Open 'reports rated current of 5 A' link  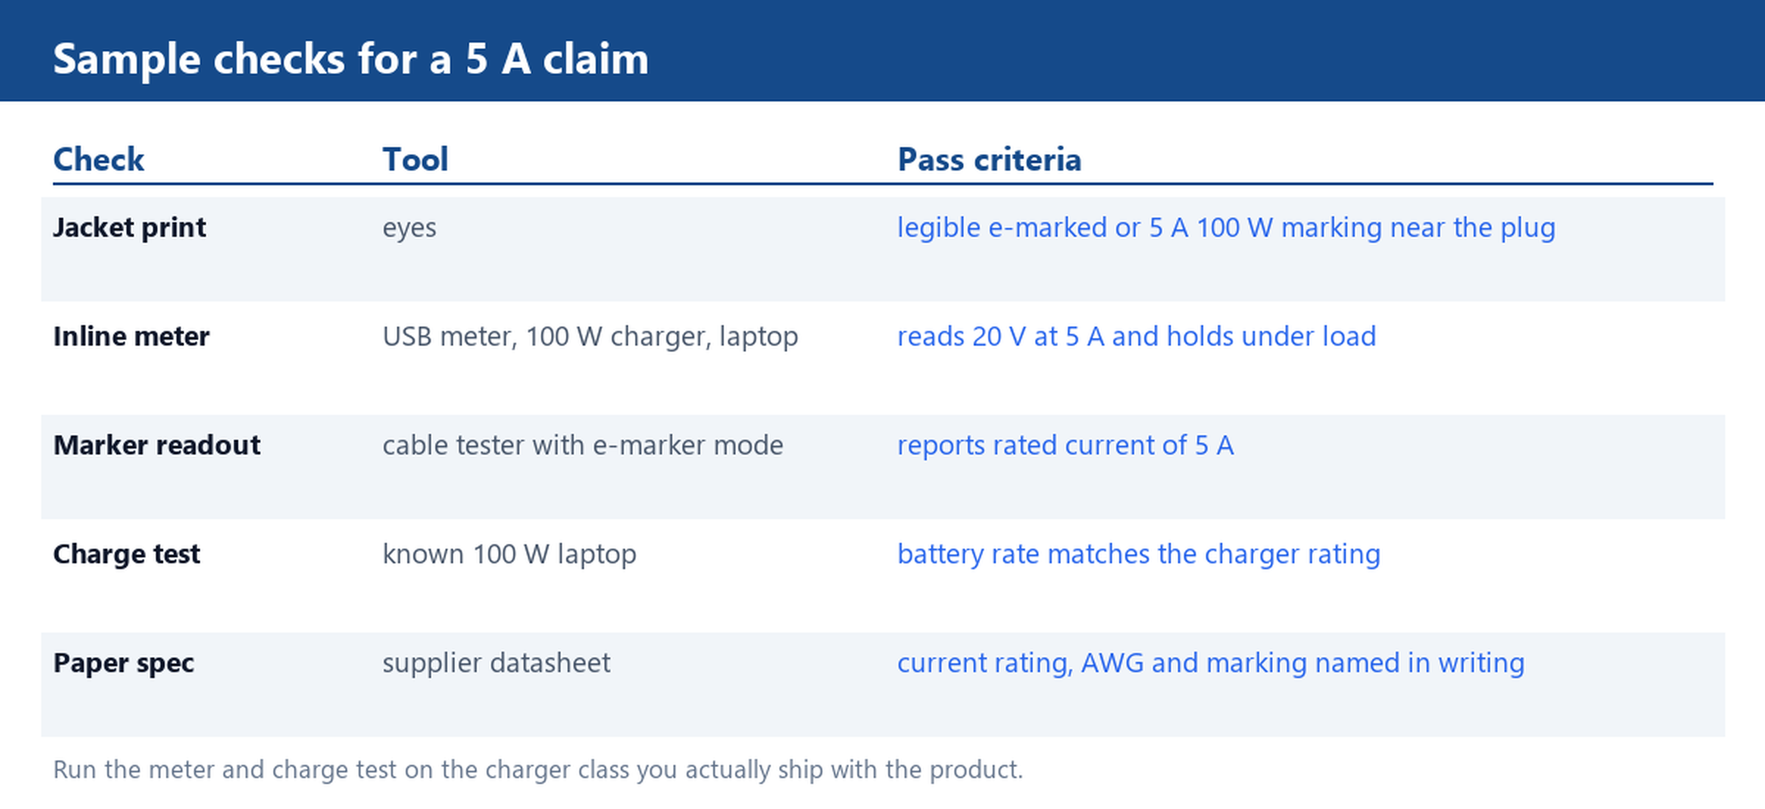coord(1065,446)
